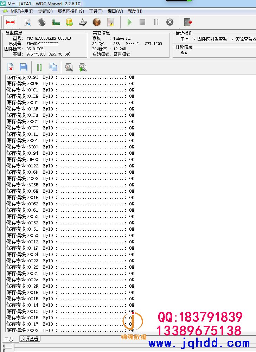Click the find in log magnifier icon
Image resolution: width=256 pixels, height=352 pixels.
click(69, 67)
